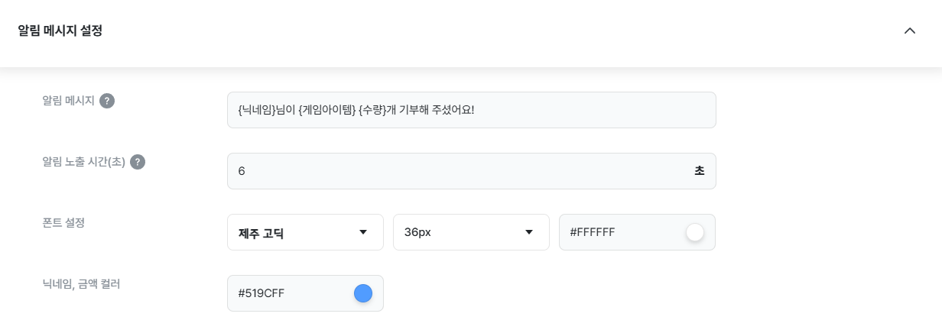
Task: Click the white font color swatch circle
Action: pyautogui.click(x=694, y=232)
